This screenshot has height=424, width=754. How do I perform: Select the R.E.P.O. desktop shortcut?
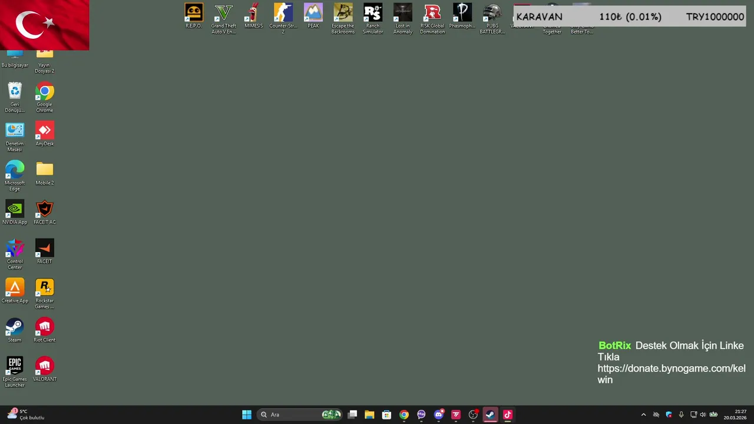tap(193, 16)
